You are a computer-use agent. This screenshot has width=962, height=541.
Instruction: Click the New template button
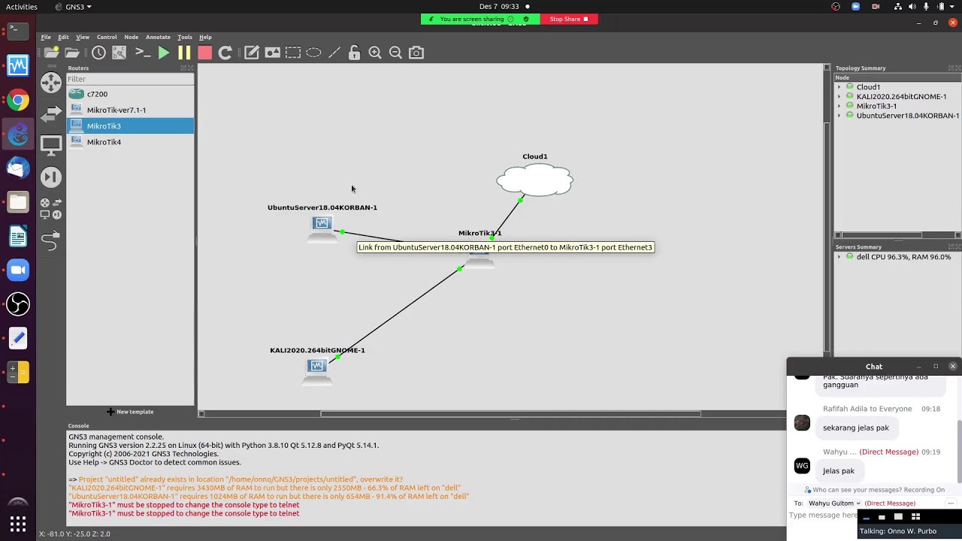pos(130,412)
